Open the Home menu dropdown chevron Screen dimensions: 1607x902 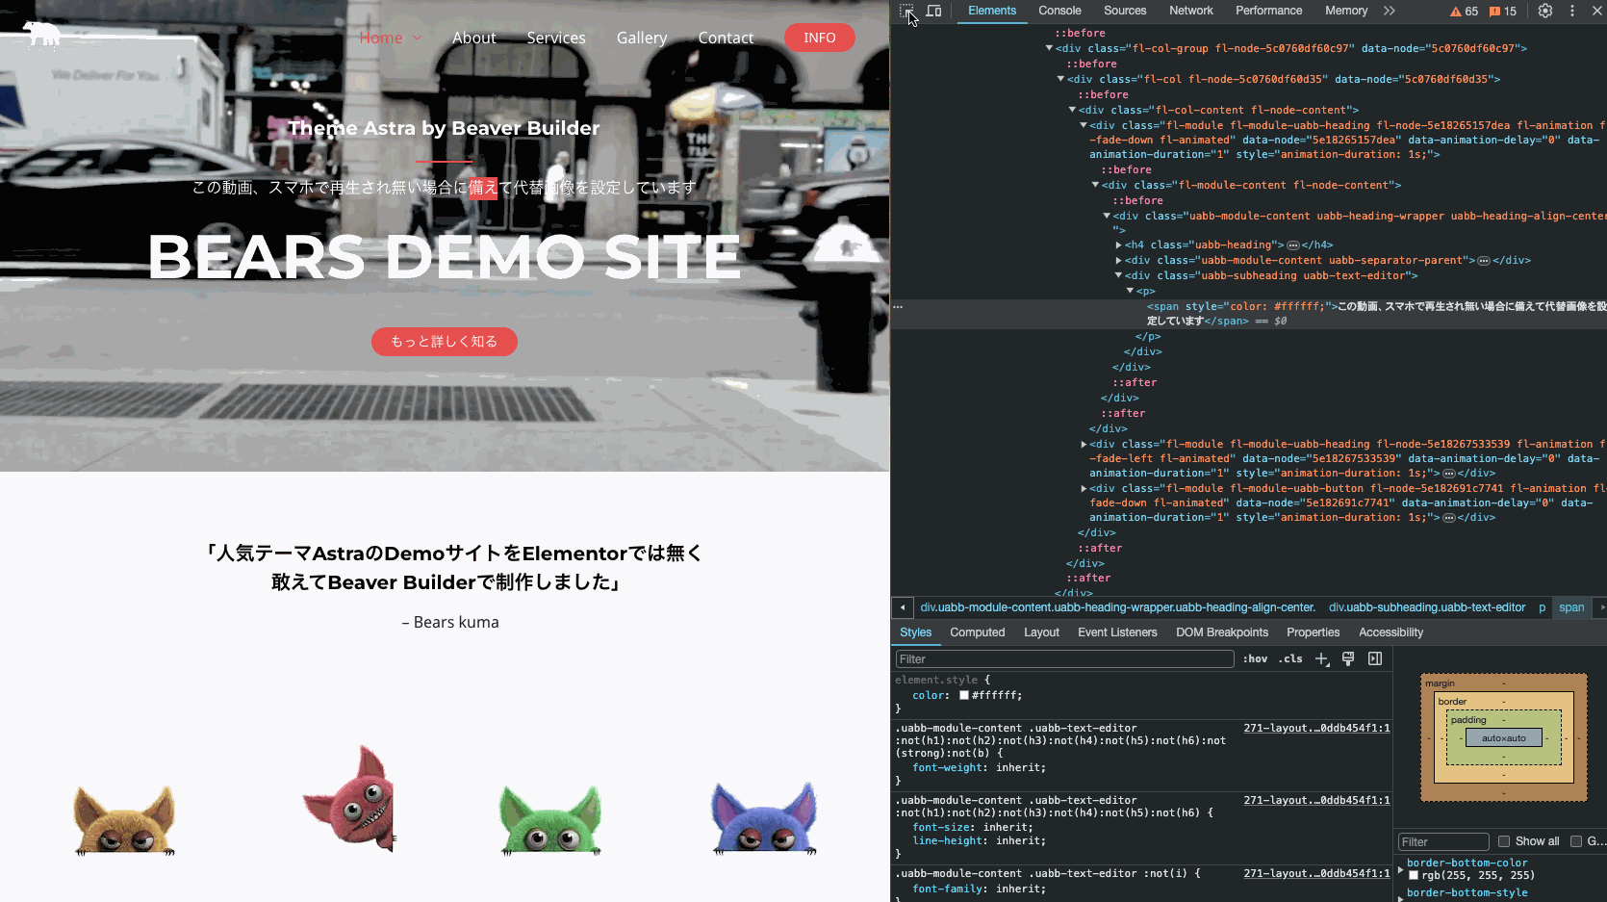tap(418, 39)
